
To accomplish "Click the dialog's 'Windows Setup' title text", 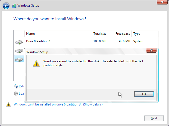I will 37,52.
